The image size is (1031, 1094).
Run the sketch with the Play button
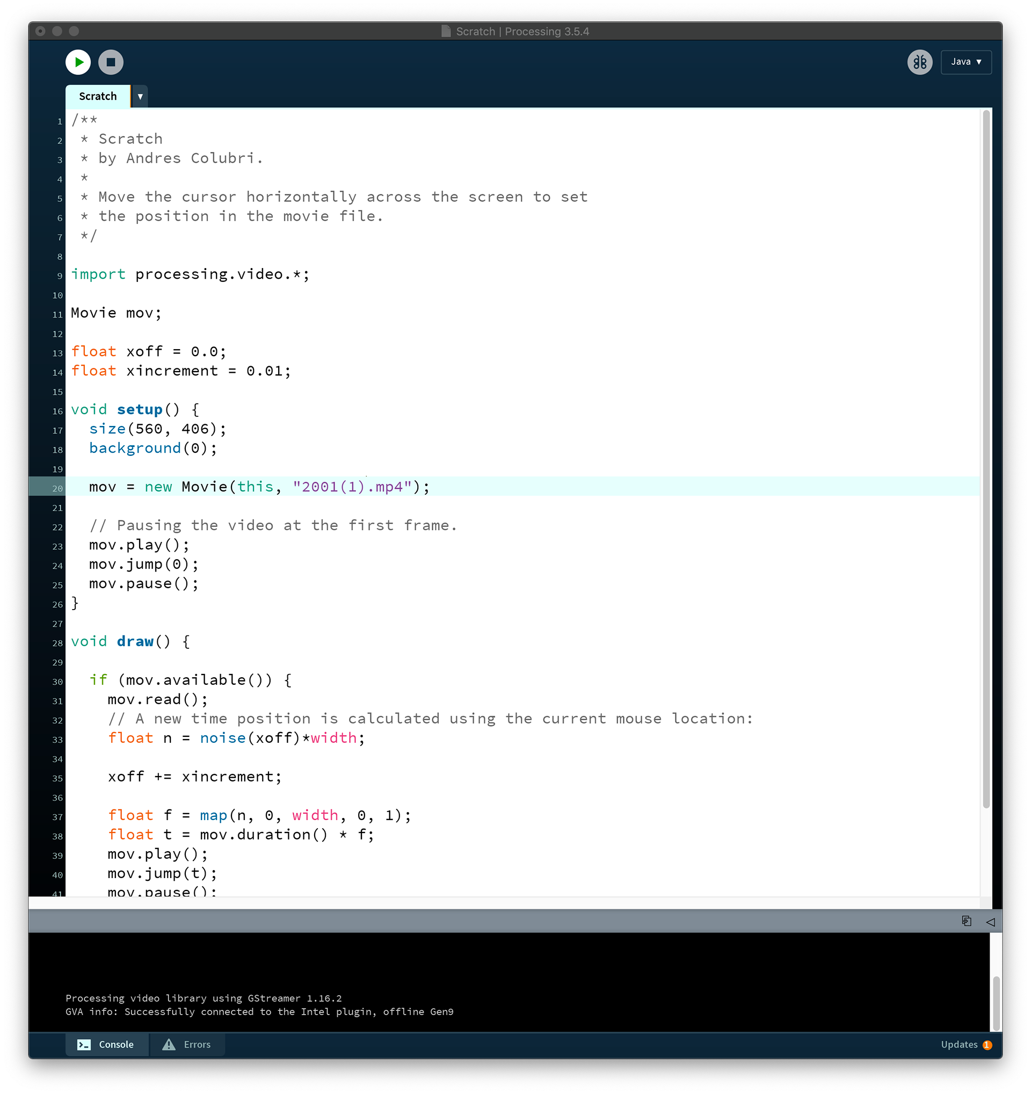[x=78, y=62]
